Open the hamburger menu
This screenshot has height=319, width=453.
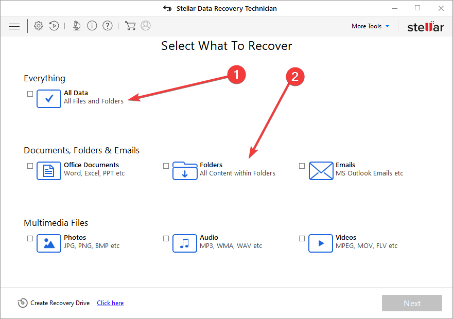tap(14, 27)
